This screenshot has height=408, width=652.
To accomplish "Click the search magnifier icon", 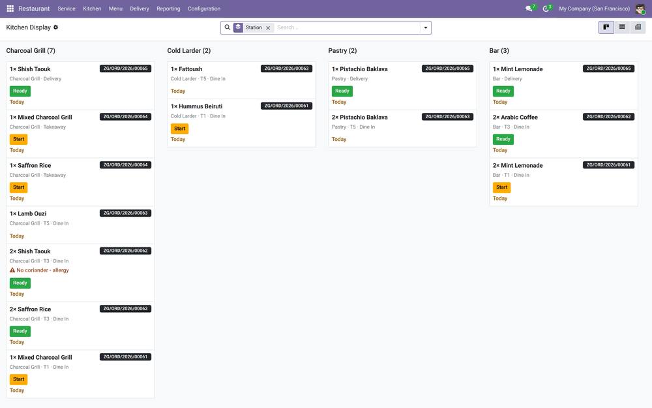I will [x=228, y=27].
